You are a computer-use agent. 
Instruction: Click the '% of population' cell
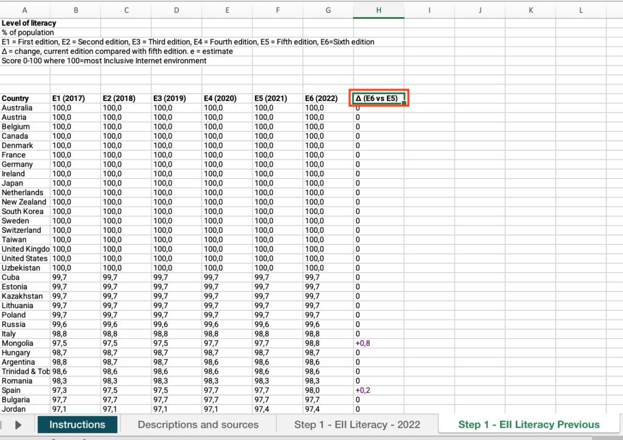coord(25,33)
